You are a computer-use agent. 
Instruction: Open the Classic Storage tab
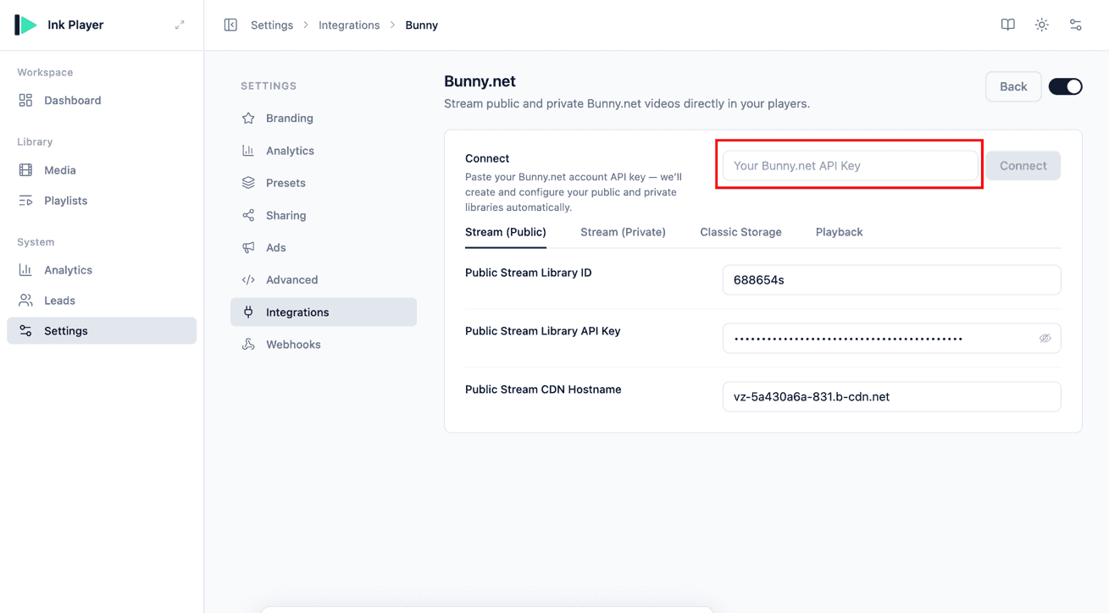740,232
